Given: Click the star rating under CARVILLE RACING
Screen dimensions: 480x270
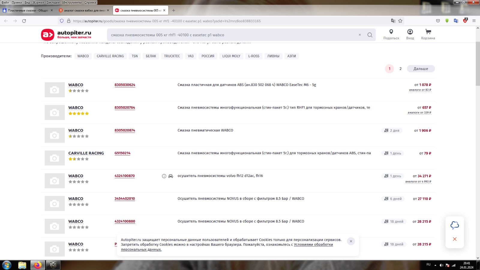Looking at the screenshot, I should [79, 159].
